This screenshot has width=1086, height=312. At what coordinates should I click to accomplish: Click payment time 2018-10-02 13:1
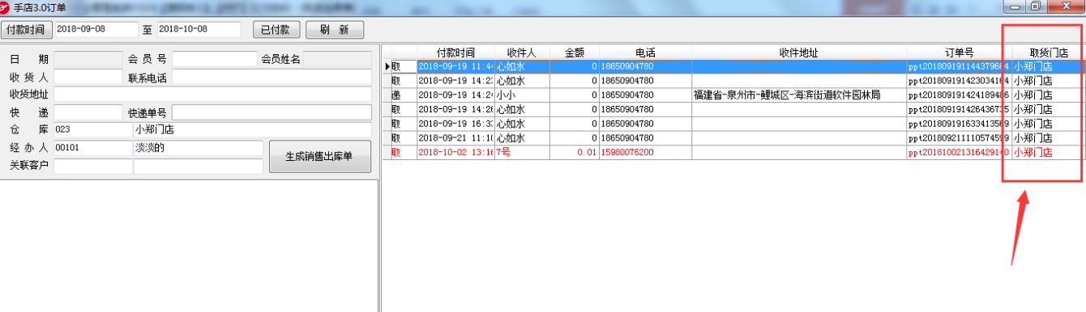point(455,152)
